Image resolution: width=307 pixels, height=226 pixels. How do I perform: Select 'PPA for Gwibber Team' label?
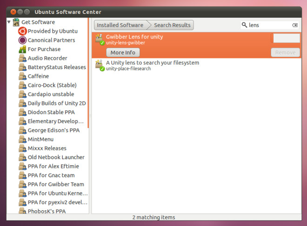pos(56,184)
